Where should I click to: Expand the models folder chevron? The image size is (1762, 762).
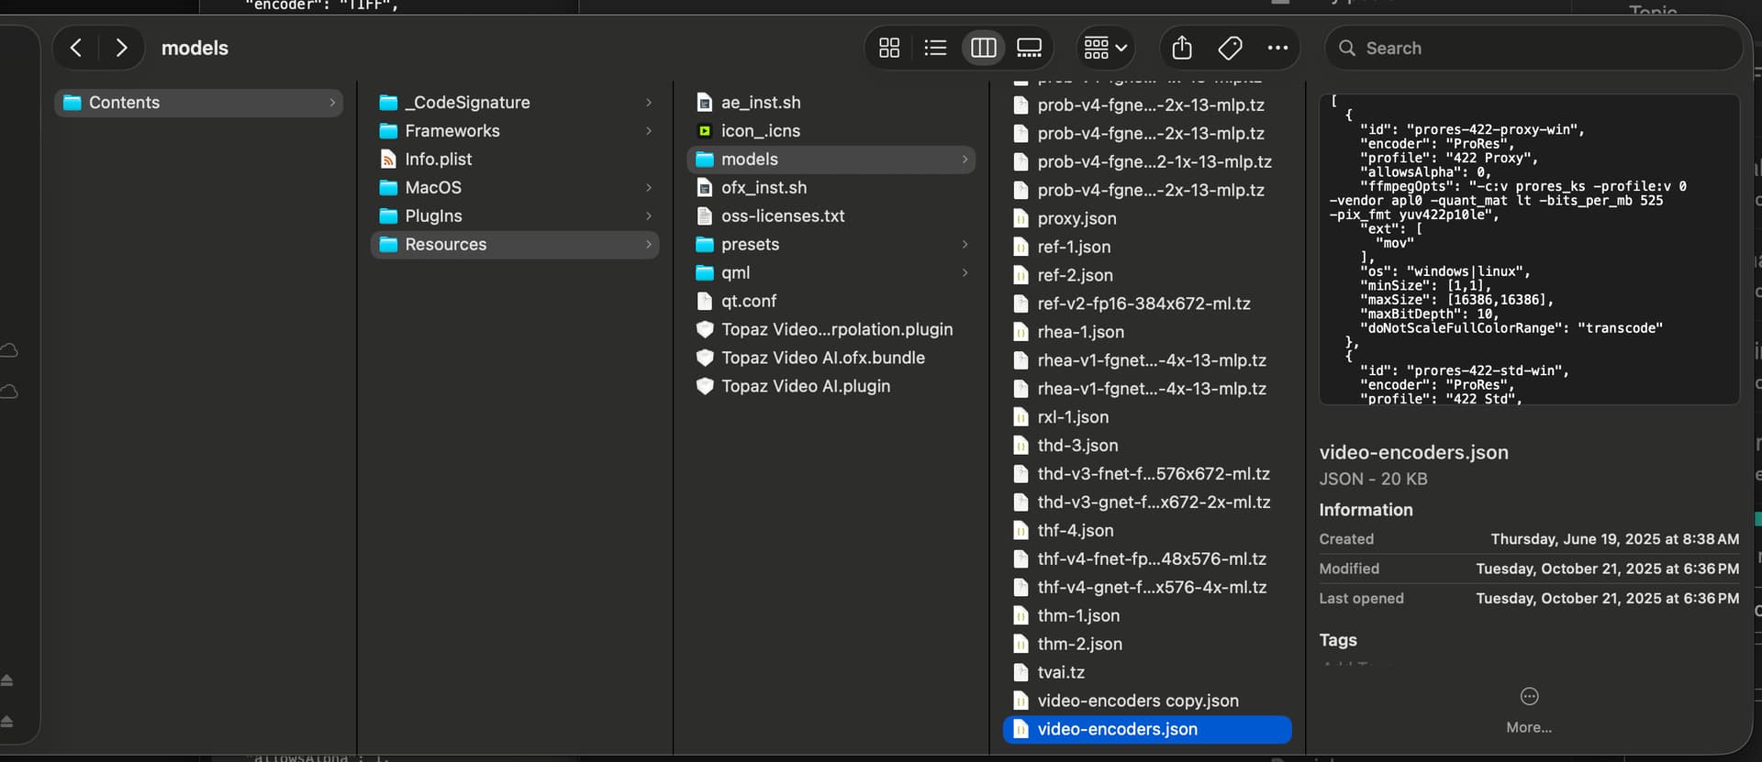coord(965,160)
